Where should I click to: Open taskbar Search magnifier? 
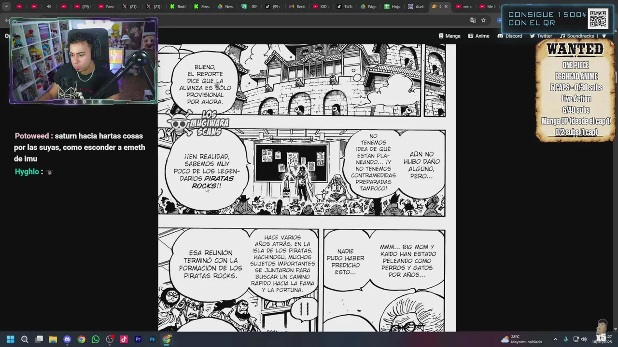point(25,339)
